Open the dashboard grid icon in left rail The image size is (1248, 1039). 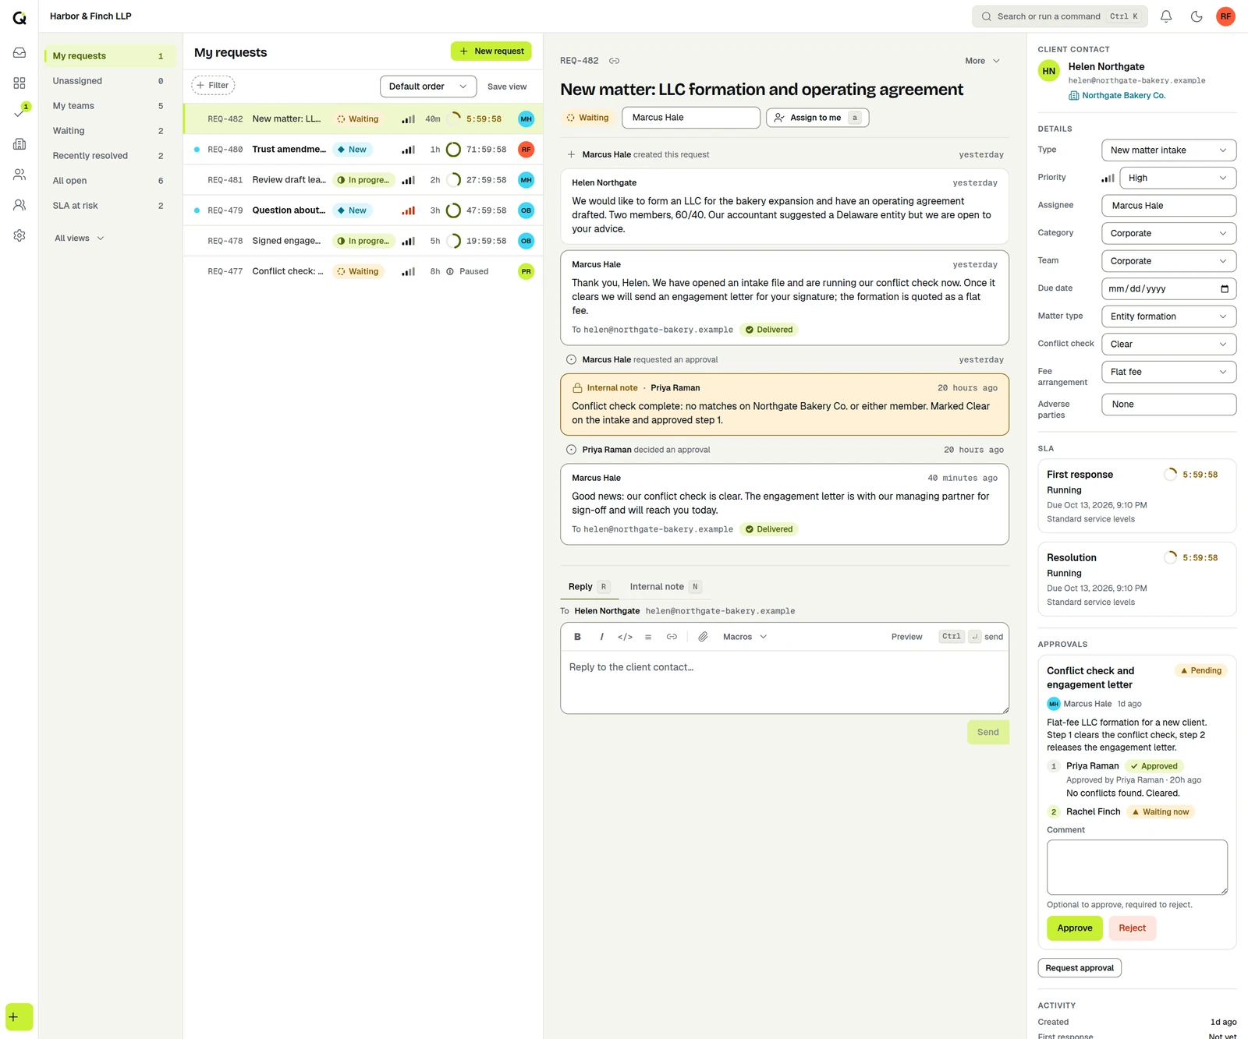19,83
